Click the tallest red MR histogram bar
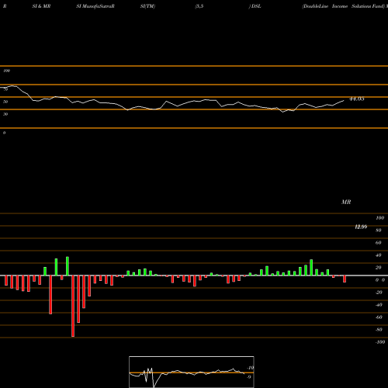The image size is (388, 388). pyautogui.click(x=73, y=306)
